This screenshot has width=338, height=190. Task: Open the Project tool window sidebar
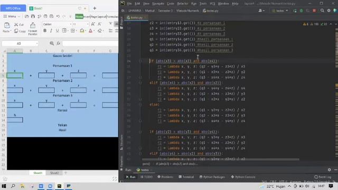click(x=121, y=23)
